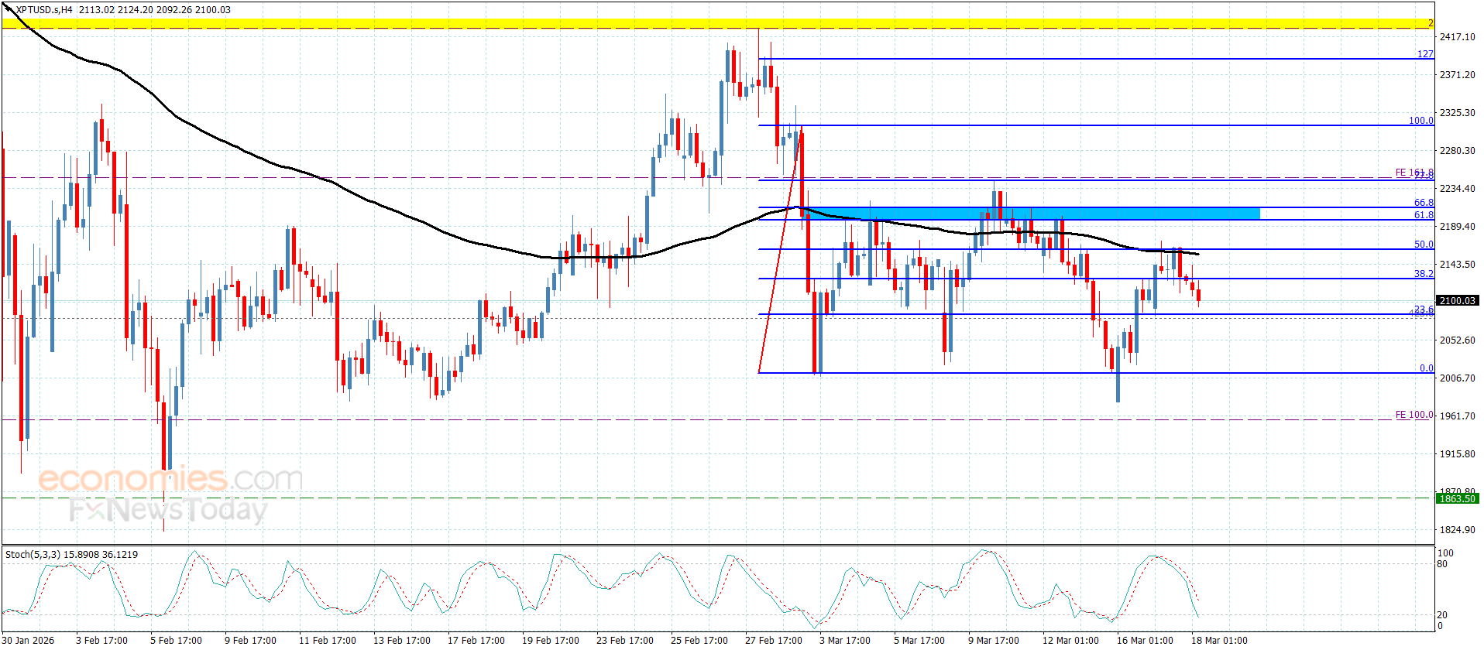This screenshot has width=1484, height=650.
Task: Click the Fibonacci 50.0 level label
Action: [1423, 245]
